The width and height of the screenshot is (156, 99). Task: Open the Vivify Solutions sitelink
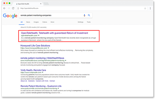pos(31,81)
